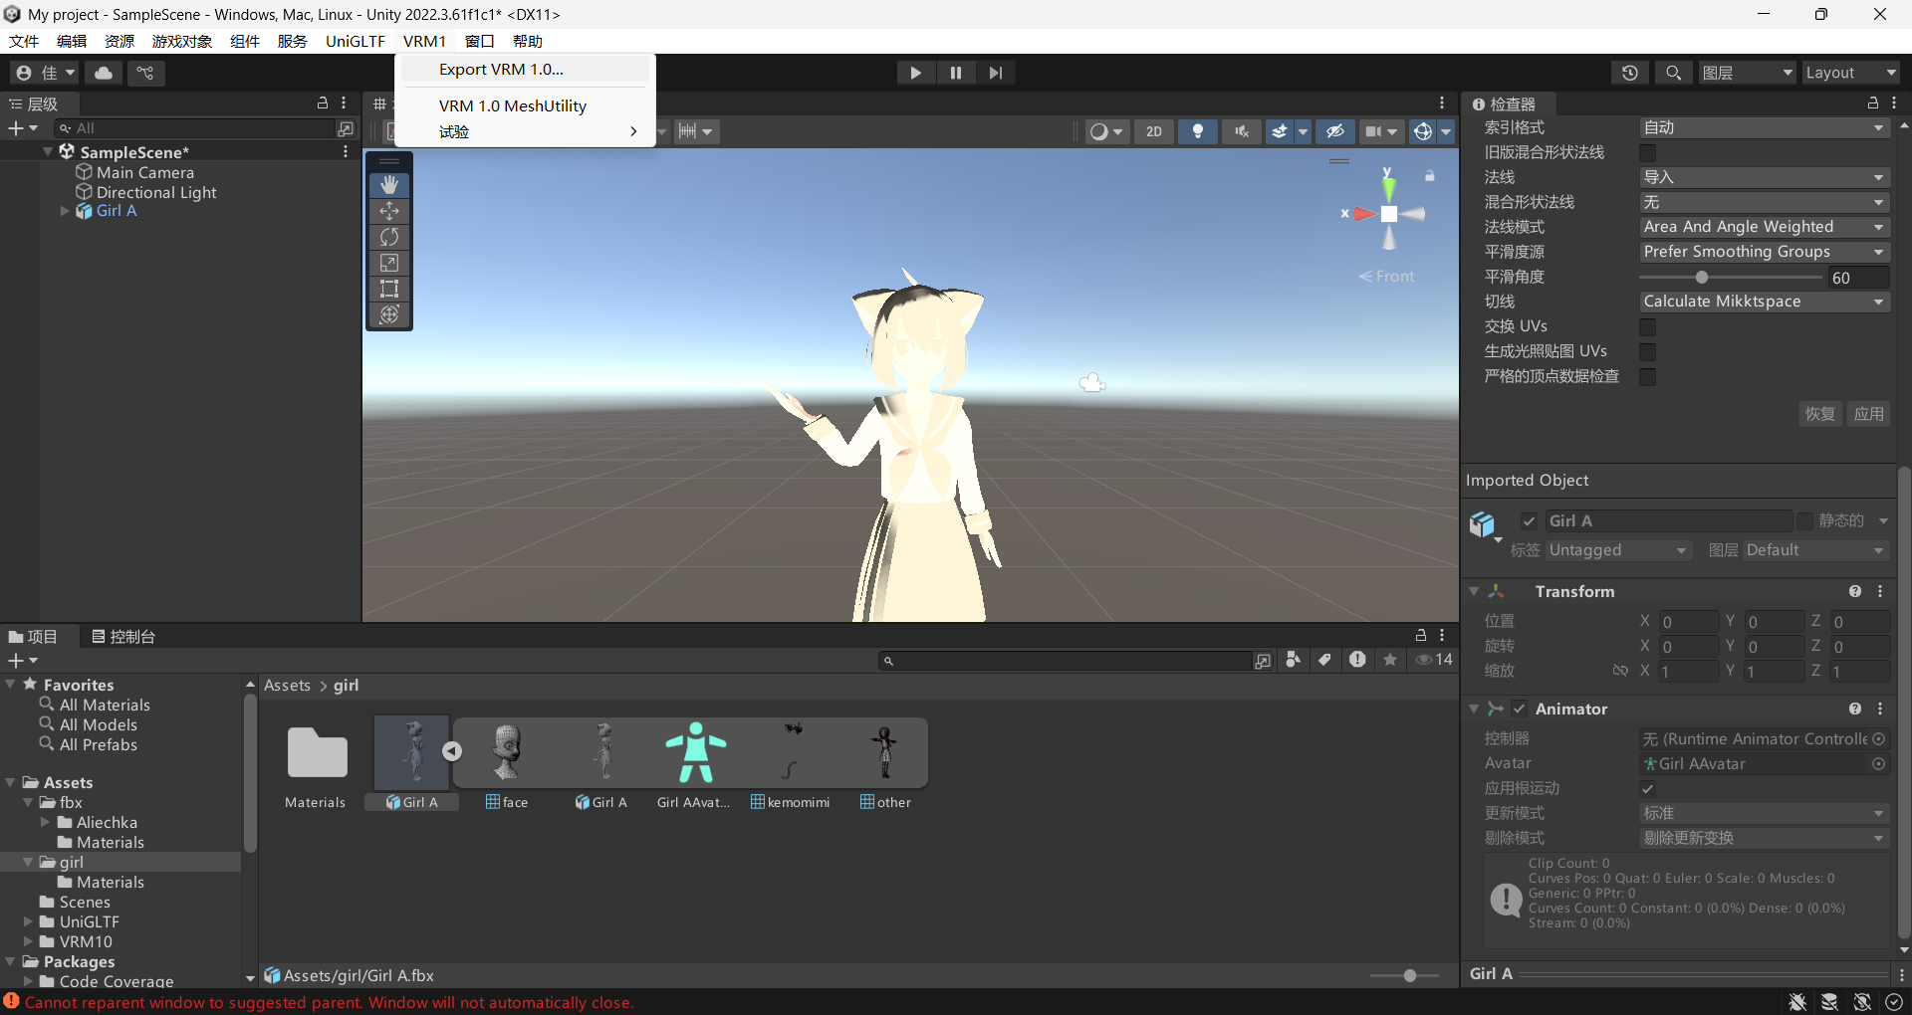Adjust project icon size slider
The width and height of the screenshot is (1912, 1015).
(x=1405, y=976)
